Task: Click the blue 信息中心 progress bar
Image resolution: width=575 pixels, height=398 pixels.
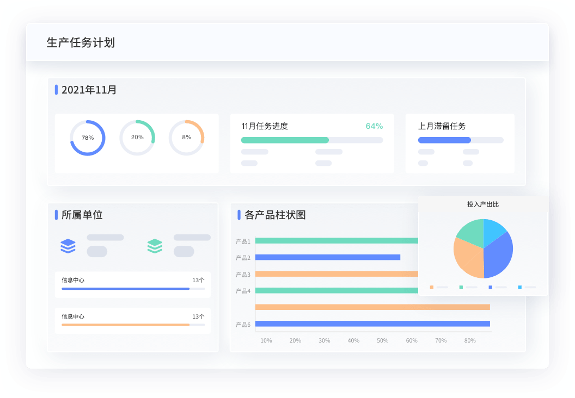Action: [125, 289]
